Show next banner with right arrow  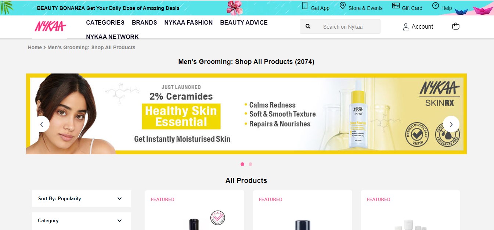[x=451, y=124]
